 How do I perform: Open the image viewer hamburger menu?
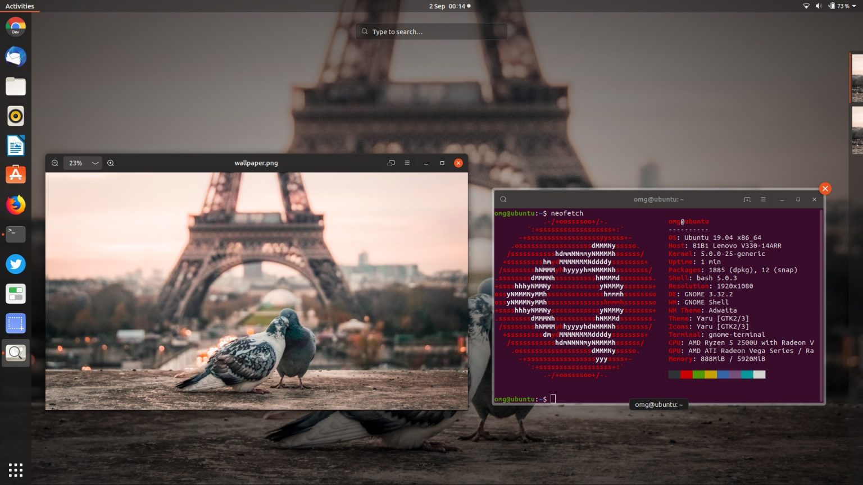[x=407, y=163]
